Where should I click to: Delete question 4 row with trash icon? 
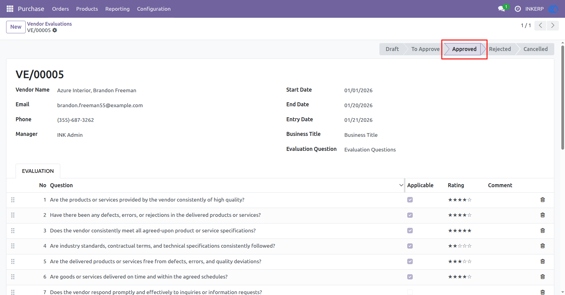click(x=543, y=246)
